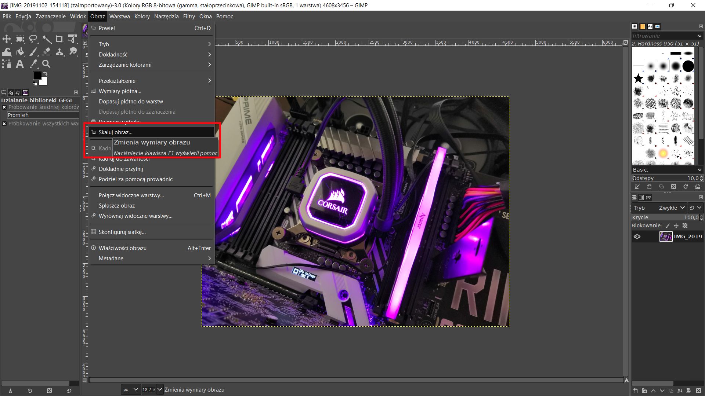Image resolution: width=705 pixels, height=396 pixels.
Task: Activate the Zoom magnifier tool
Action: (46, 64)
